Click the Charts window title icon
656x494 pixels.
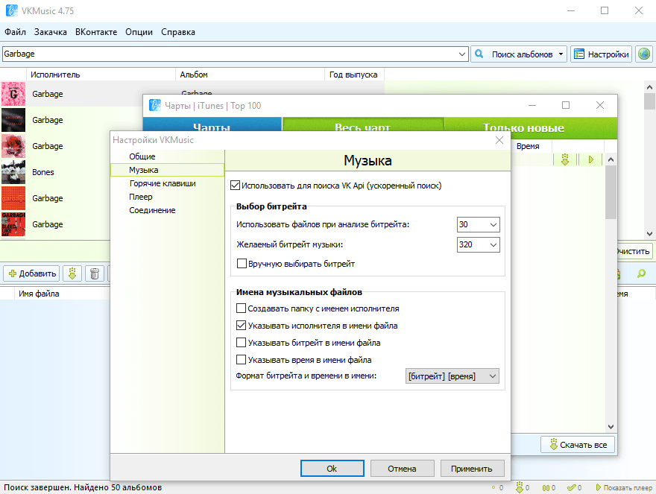155,105
